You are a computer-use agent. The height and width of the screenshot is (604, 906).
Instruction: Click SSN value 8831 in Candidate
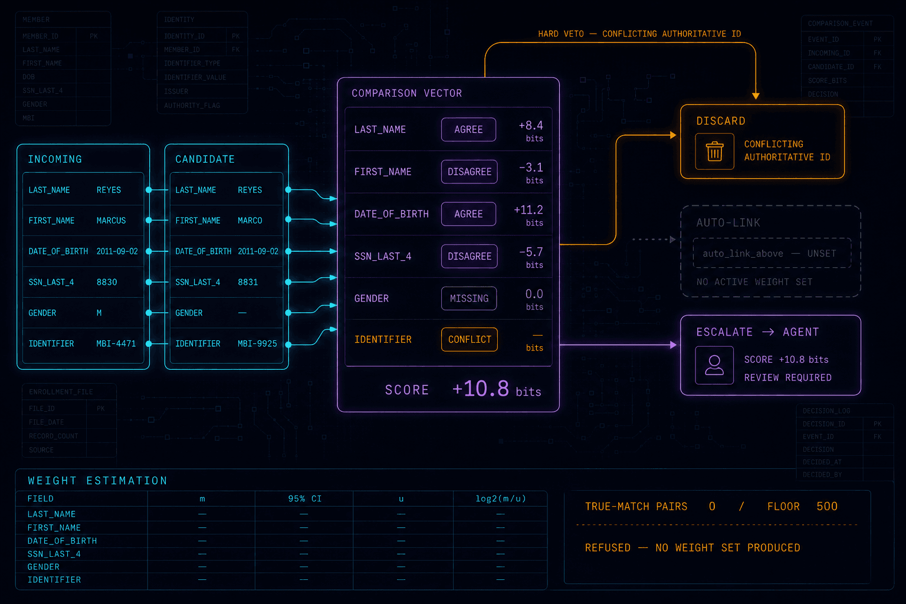[248, 282]
